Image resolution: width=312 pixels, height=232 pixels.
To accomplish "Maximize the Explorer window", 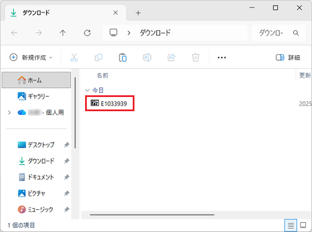I will (x=275, y=8).
